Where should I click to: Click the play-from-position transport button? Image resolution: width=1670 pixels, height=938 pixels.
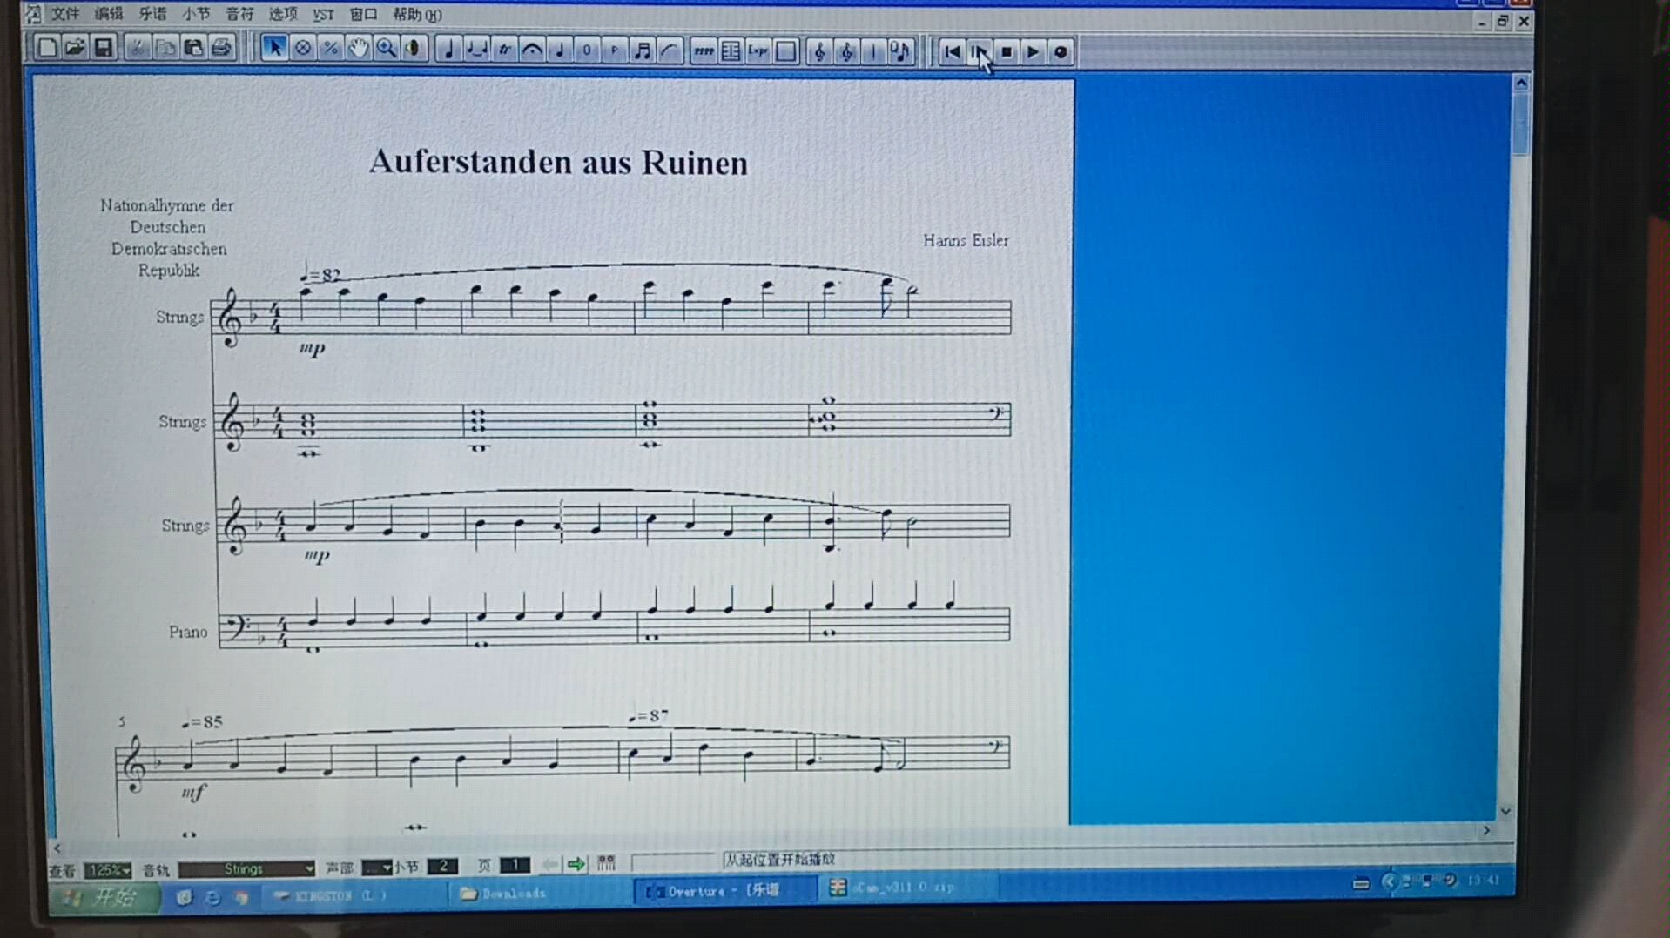click(x=979, y=52)
